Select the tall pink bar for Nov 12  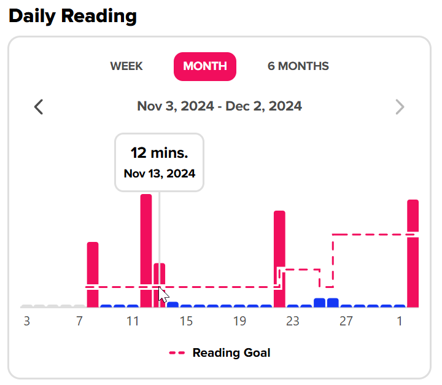tap(146, 251)
